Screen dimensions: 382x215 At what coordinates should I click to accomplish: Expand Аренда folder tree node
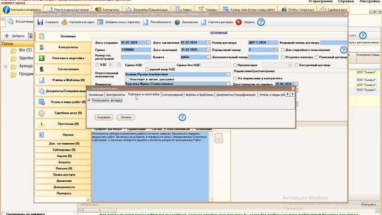pyautogui.click(x=5, y=66)
